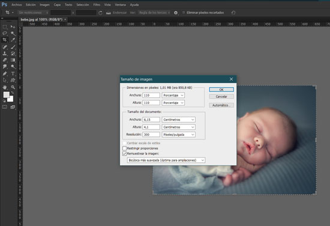Open crop options gear icon

tap(176, 13)
